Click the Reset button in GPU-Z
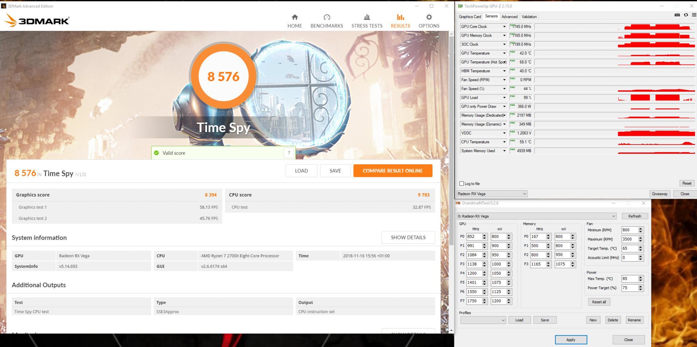697x347 pixels. tap(687, 183)
